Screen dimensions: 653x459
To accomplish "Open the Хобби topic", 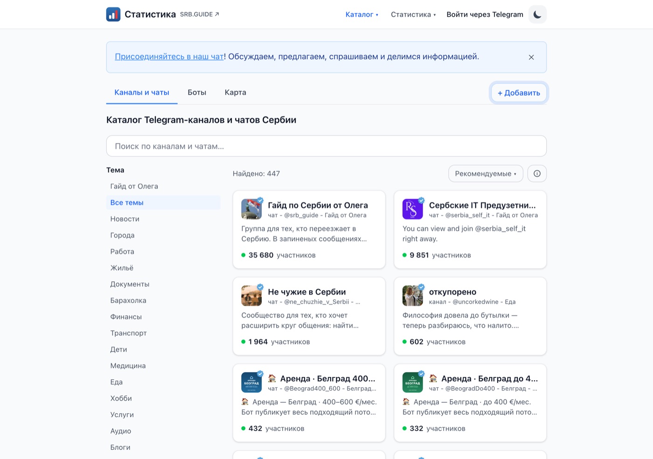I will (x=163, y=398).
